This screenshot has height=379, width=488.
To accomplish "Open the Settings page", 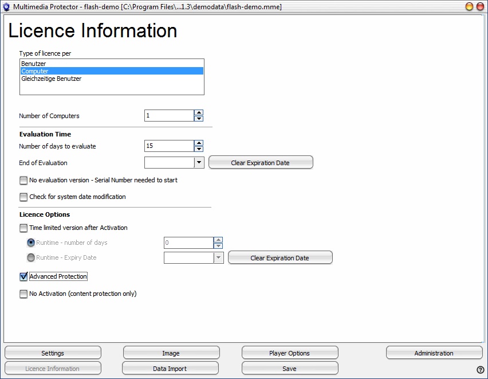I will pyautogui.click(x=53, y=353).
